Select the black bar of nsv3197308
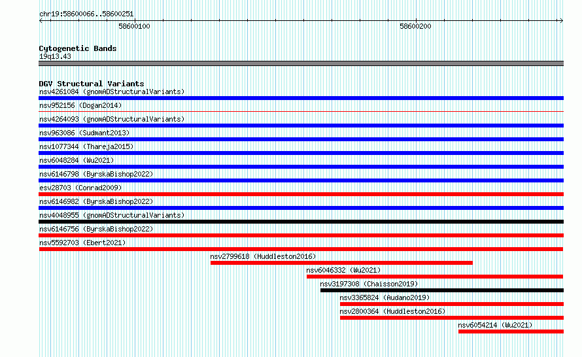Screen dimensions: 582x357 [x=442, y=290]
